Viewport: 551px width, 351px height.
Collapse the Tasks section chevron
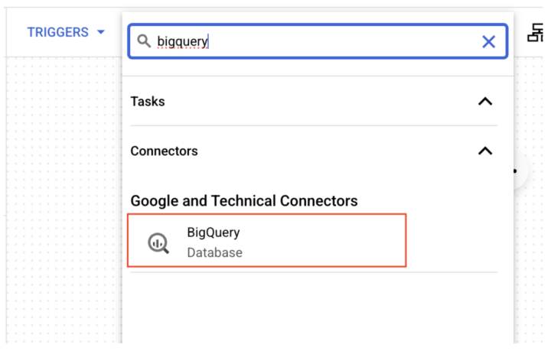tap(485, 102)
